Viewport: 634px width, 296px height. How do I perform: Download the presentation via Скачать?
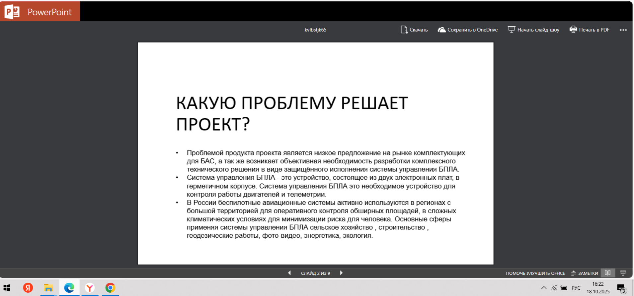414,30
